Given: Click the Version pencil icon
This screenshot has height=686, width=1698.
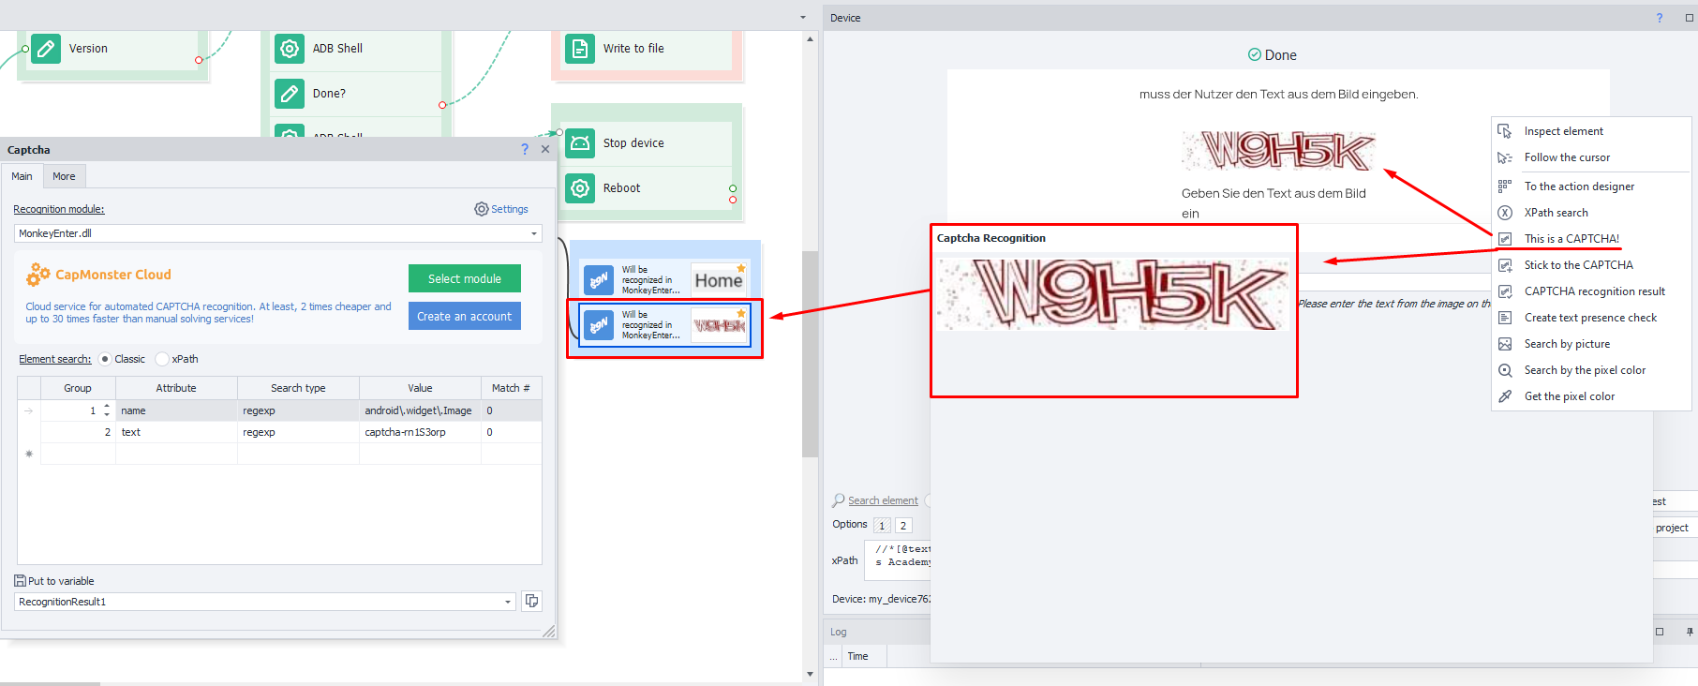Looking at the screenshot, I should 46,49.
